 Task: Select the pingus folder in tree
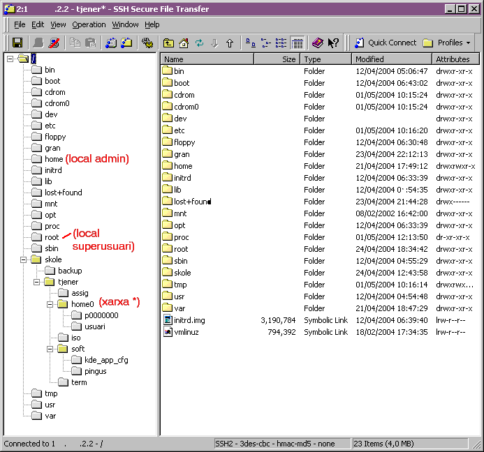96,371
